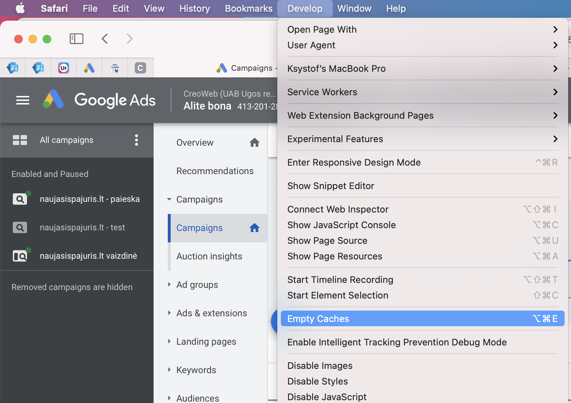Select naujasispajuris.lt - paieska campaign

(x=90, y=199)
